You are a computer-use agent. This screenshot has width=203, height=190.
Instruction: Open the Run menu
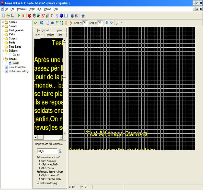(39, 9)
